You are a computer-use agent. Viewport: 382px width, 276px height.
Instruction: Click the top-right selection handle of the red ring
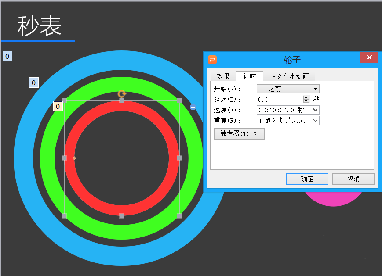[179, 100]
